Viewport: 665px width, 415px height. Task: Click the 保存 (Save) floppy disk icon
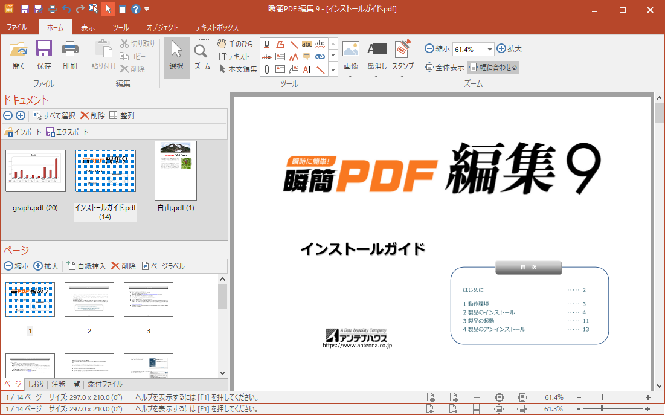coord(43,49)
